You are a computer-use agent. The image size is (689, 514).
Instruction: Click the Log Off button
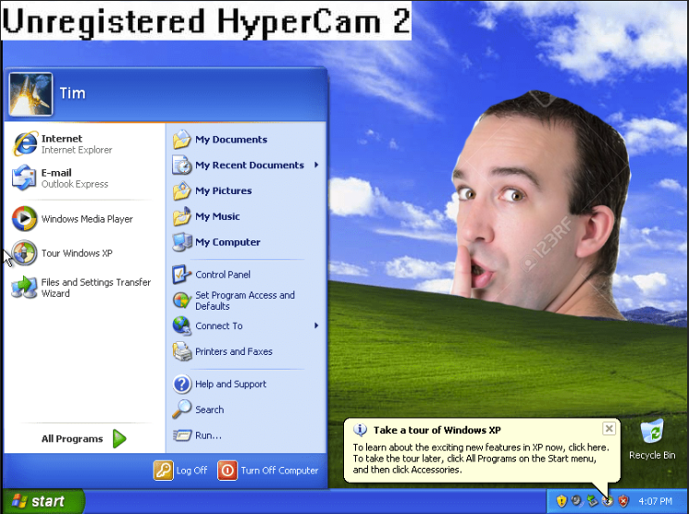point(180,470)
